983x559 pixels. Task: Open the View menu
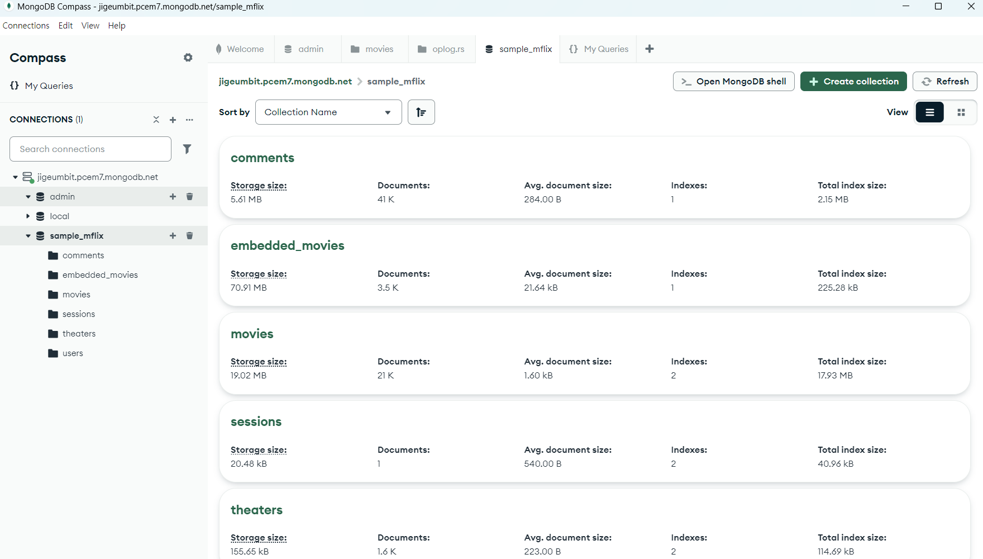(x=90, y=26)
